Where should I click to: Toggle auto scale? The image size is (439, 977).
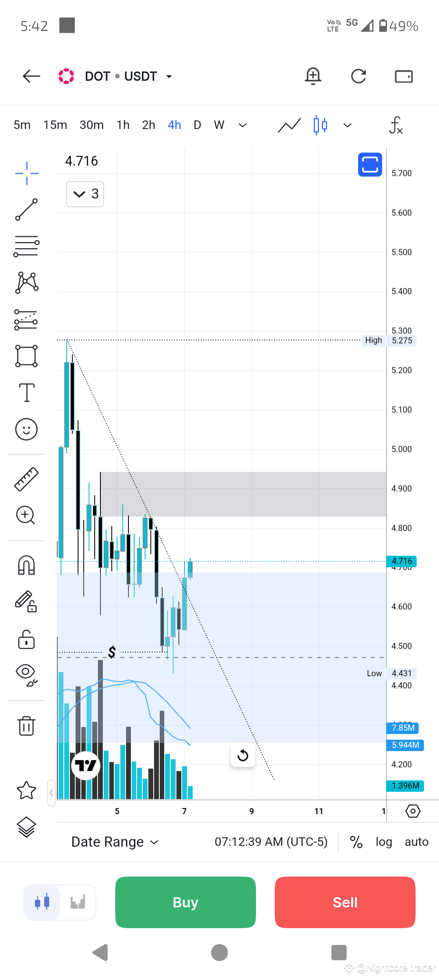417,842
